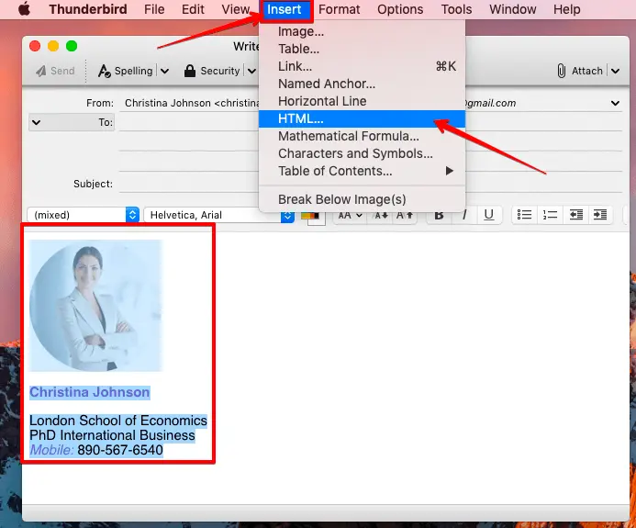Click the Attach paperclip button
The width and height of the screenshot is (636, 528).
[x=580, y=71]
